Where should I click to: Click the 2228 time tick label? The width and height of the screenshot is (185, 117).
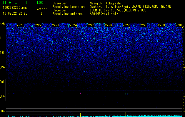(x=144, y=25)
